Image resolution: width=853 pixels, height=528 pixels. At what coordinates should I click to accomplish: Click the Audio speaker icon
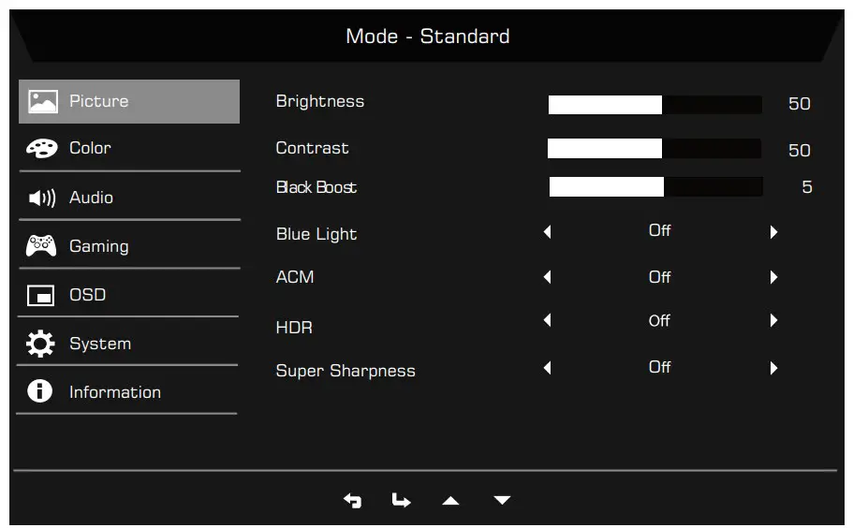click(x=42, y=198)
